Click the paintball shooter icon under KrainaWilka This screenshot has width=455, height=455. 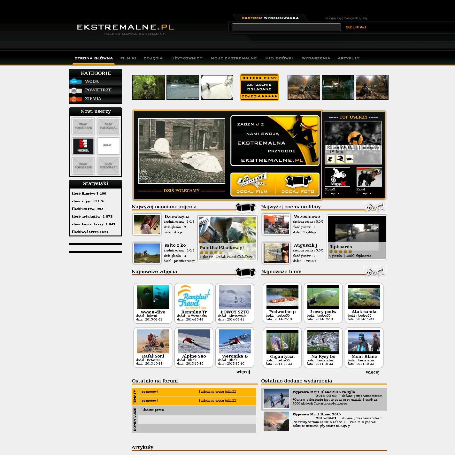pos(331,159)
